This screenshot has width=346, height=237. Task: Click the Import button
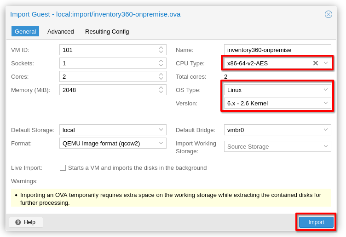(316, 222)
